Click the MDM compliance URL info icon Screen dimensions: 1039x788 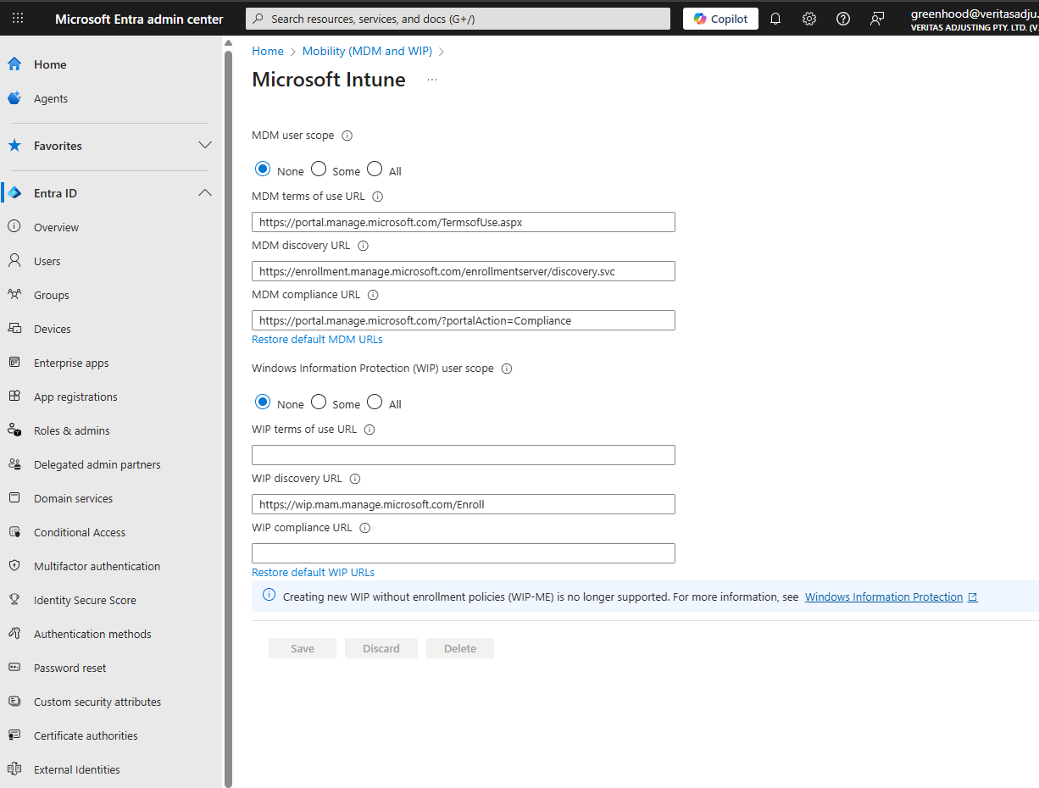373,296
